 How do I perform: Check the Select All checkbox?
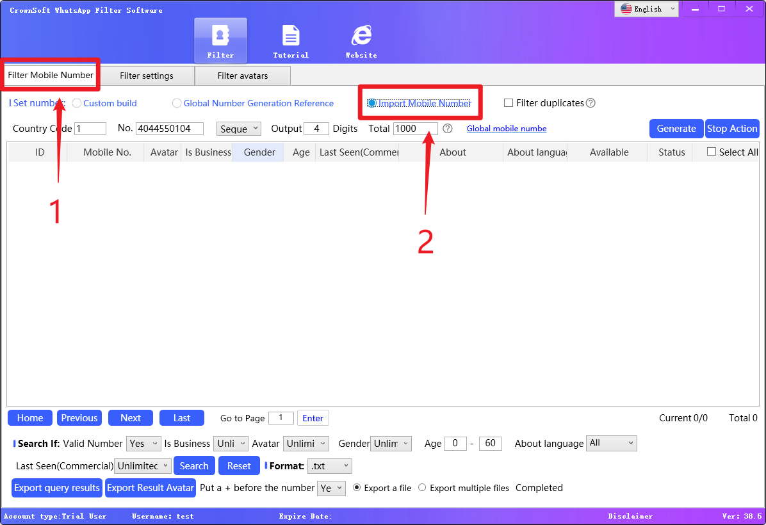[712, 152]
